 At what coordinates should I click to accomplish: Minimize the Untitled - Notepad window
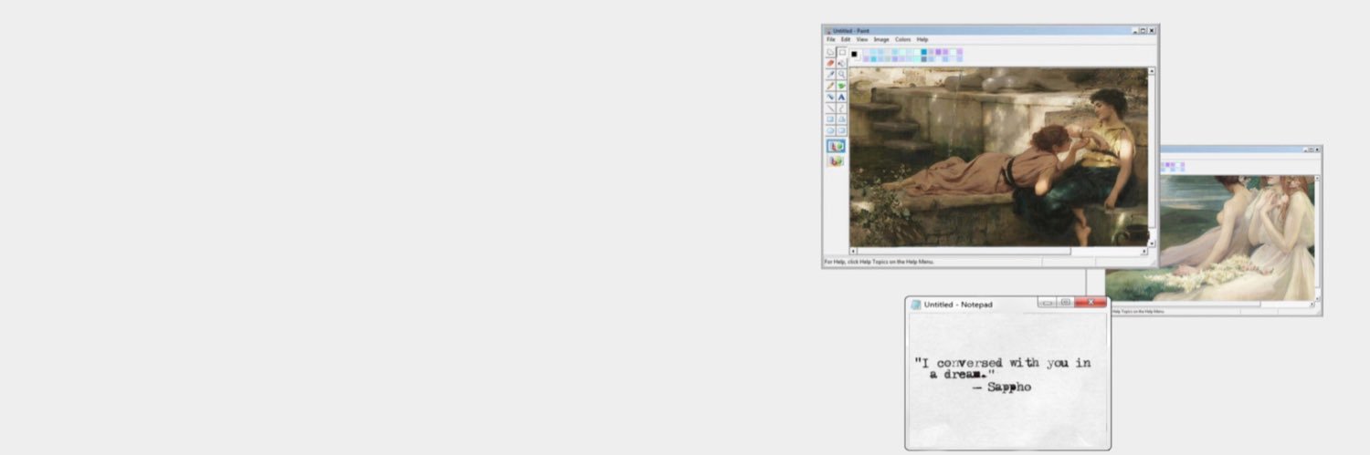point(1048,303)
